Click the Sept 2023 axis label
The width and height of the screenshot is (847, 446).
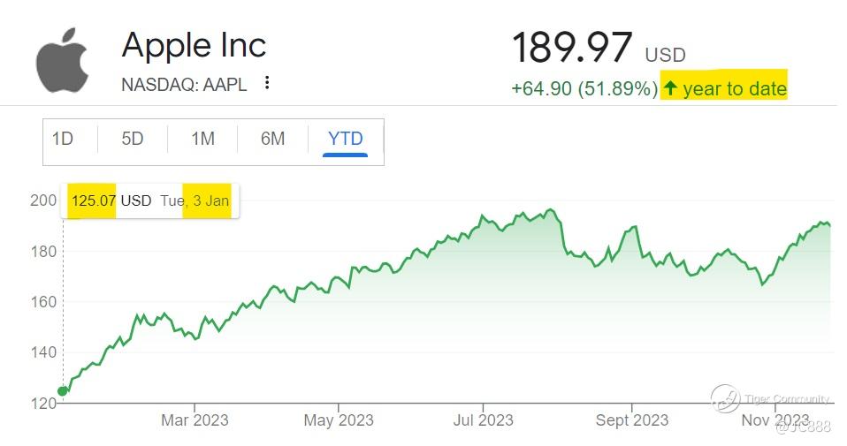631,420
